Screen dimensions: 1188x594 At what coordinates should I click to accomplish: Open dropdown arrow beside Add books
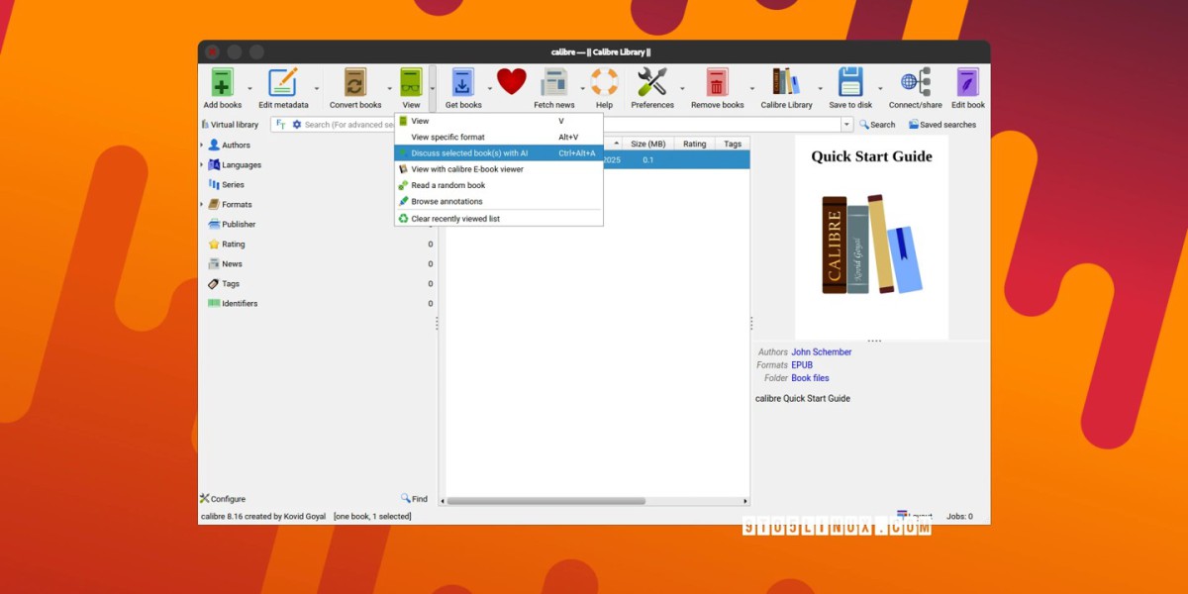click(x=249, y=89)
